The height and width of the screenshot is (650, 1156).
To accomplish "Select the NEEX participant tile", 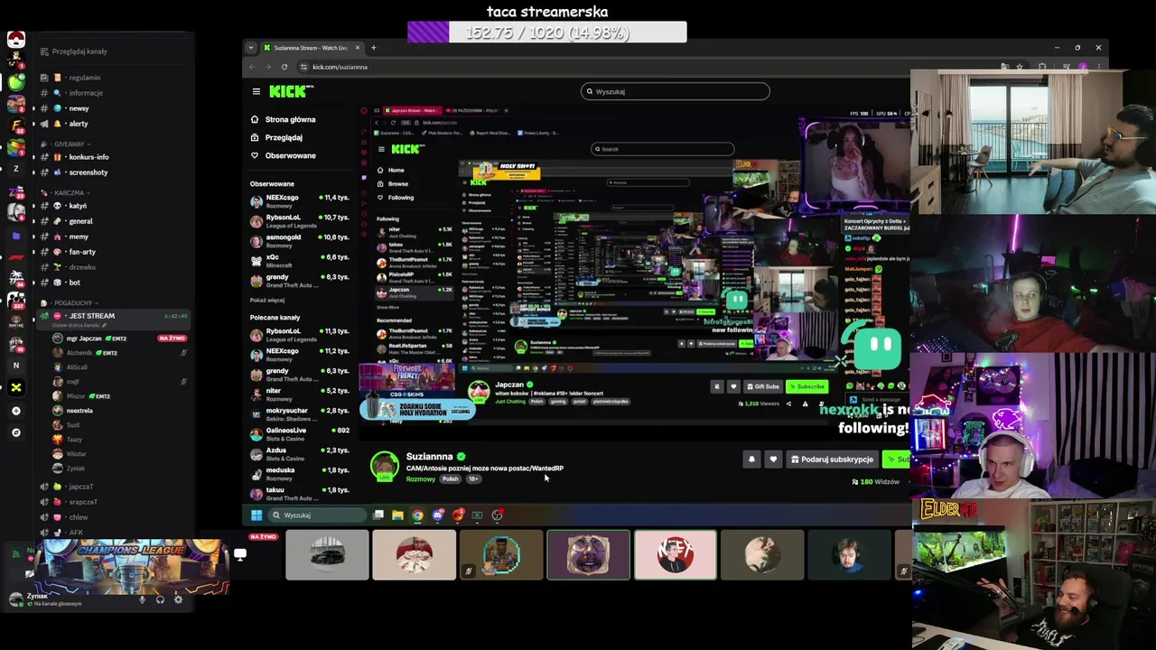I will point(676,555).
